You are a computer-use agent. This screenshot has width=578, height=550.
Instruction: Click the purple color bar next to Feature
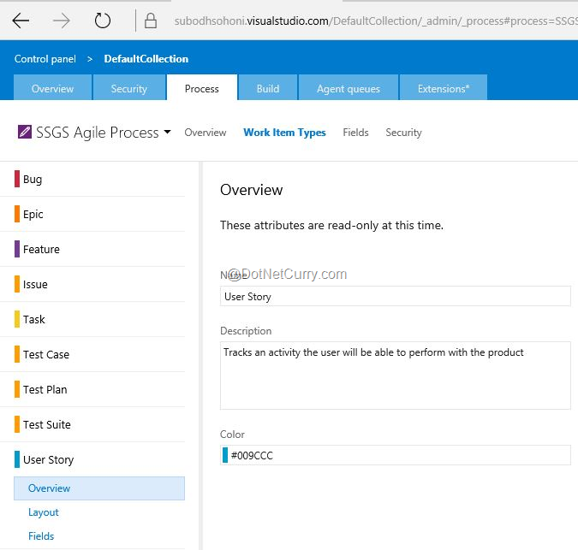[x=17, y=249]
